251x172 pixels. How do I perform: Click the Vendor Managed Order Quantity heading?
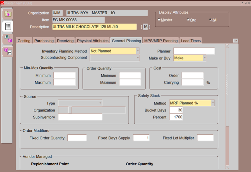click(x=140, y=164)
